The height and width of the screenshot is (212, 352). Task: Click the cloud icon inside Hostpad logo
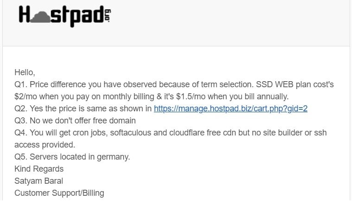point(41,18)
